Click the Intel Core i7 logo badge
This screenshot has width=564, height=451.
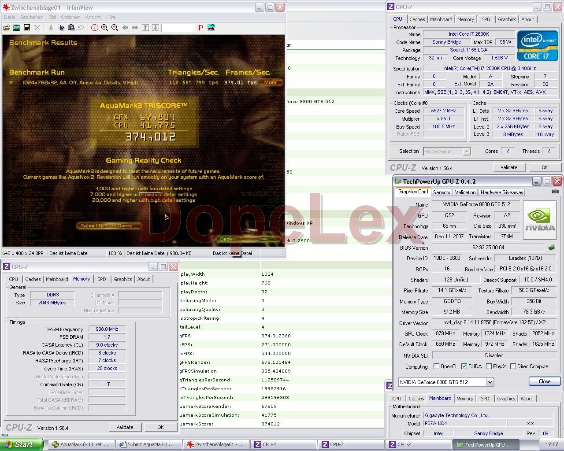click(538, 45)
